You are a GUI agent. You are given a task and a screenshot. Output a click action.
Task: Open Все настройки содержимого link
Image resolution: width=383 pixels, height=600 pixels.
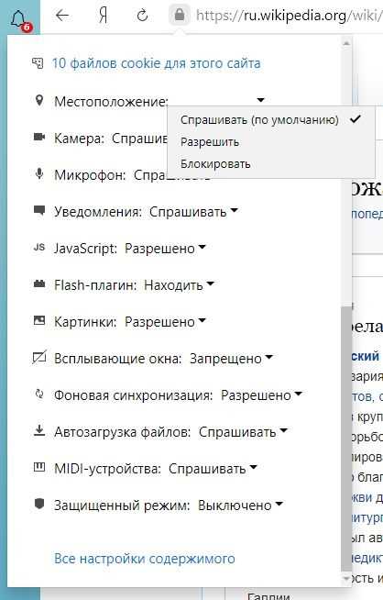[x=145, y=559]
